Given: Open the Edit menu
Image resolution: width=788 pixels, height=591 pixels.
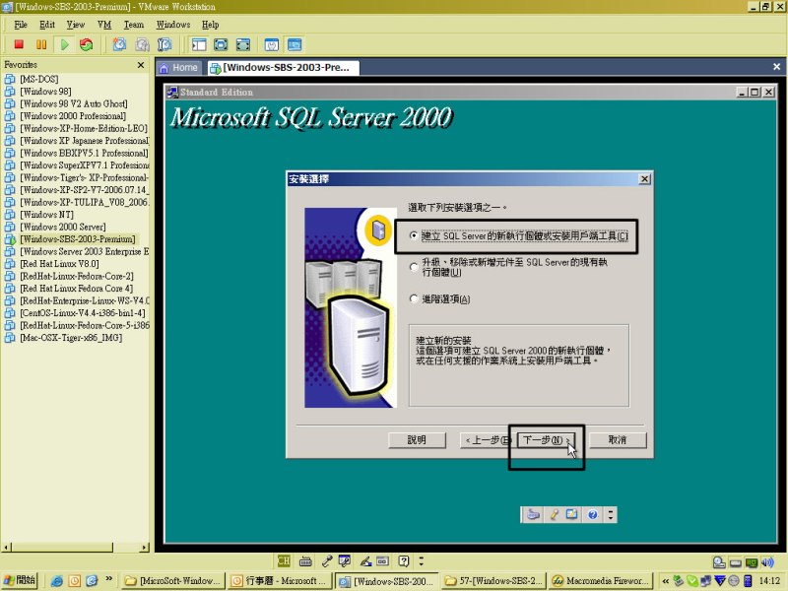Looking at the screenshot, I should (x=47, y=24).
